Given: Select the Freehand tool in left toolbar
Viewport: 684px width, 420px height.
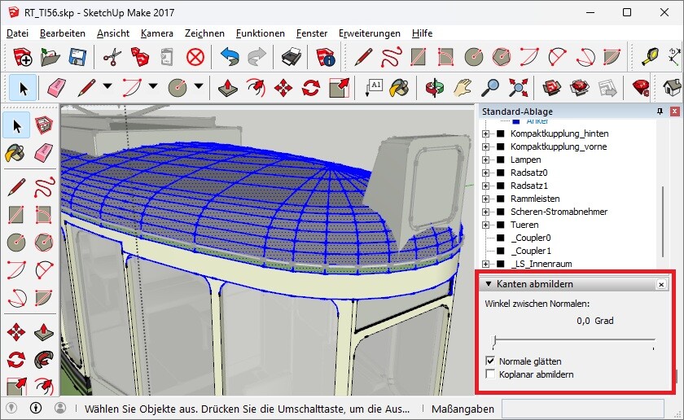Looking at the screenshot, I should coord(45,186).
